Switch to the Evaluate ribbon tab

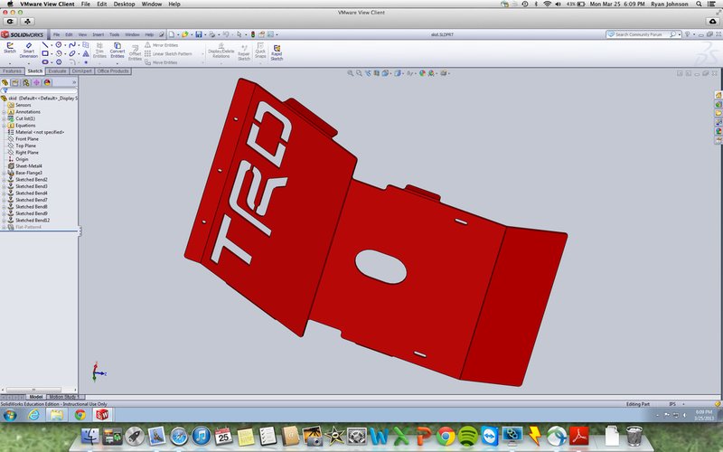click(x=57, y=71)
